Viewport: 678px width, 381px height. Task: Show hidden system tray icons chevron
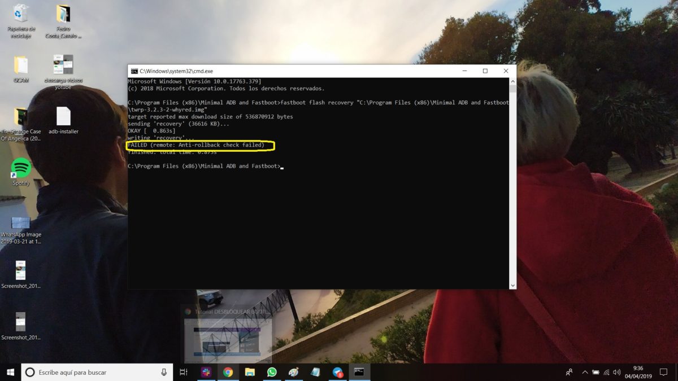(x=585, y=373)
